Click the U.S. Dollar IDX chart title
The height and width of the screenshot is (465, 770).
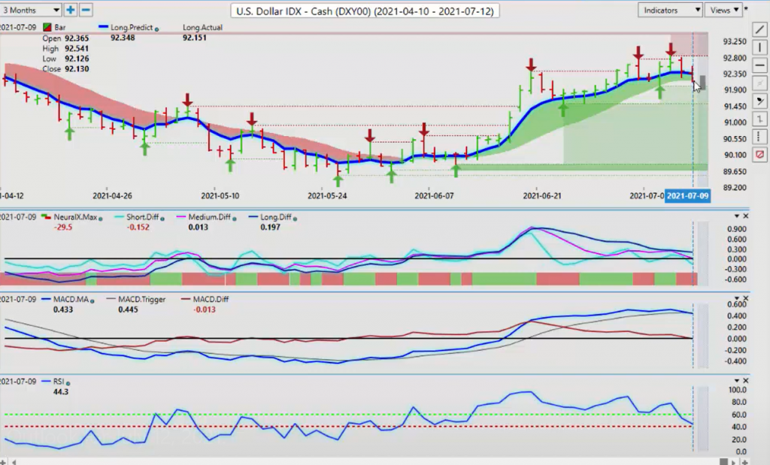[x=365, y=11]
